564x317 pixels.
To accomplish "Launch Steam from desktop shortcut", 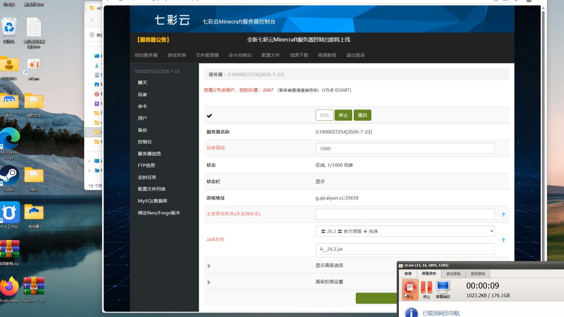I will 9,178.
